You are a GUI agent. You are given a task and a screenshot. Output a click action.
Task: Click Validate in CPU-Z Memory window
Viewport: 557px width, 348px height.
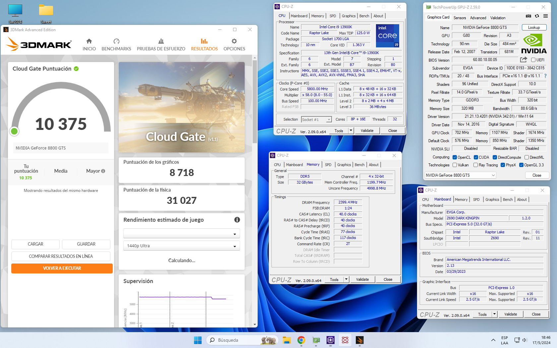(x=362, y=279)
